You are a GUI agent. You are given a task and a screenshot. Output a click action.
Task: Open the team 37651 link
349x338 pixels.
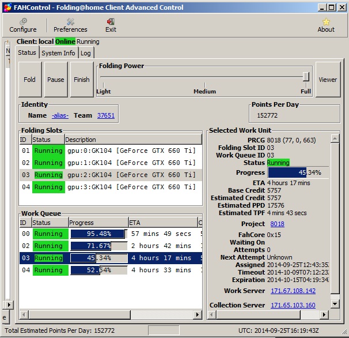[x=106, y=115]
